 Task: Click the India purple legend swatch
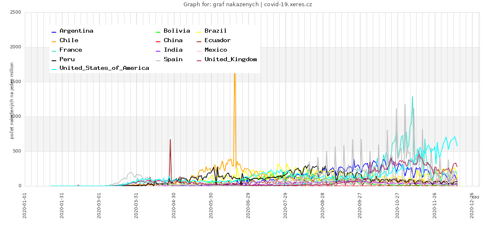tap(158, 51)
